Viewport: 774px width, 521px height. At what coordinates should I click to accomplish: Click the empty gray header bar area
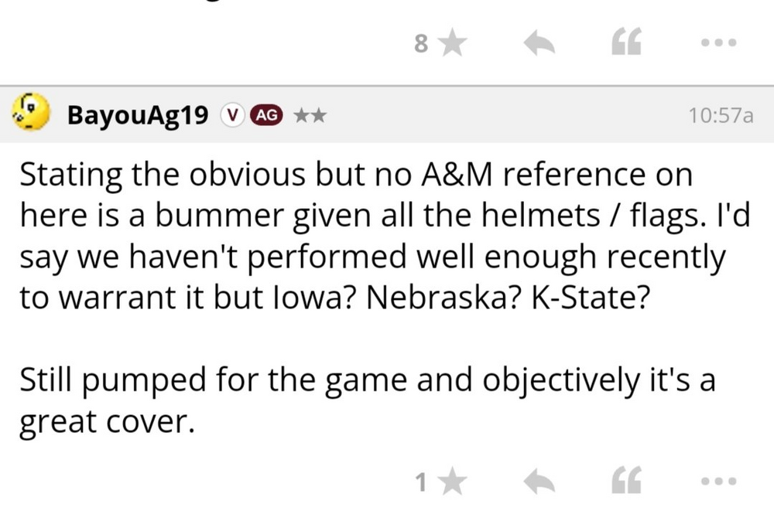click(503, 116)
